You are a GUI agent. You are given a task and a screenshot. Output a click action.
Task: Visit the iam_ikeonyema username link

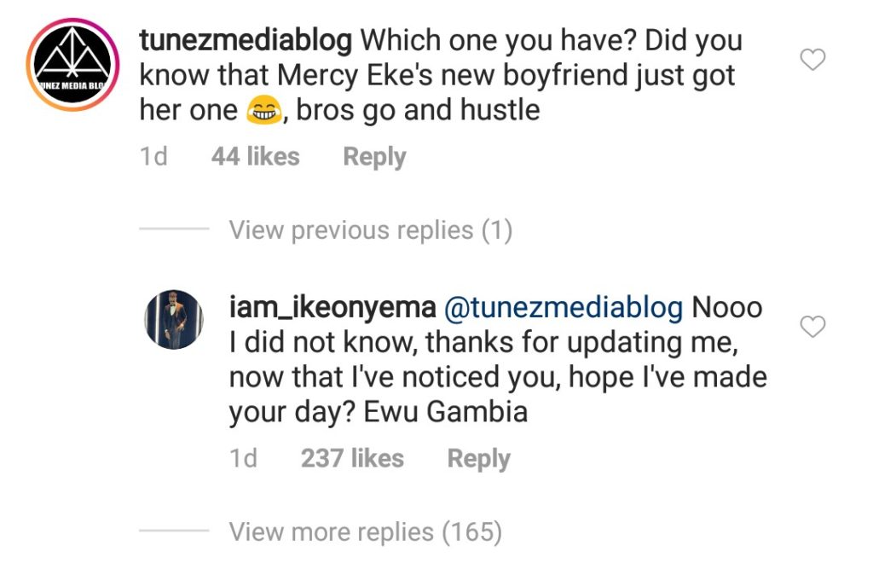click(x=332, y=307)
